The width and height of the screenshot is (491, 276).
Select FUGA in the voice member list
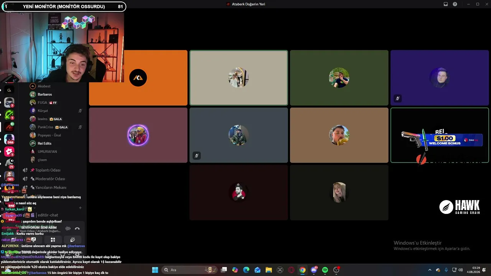(x=56, y=102)
